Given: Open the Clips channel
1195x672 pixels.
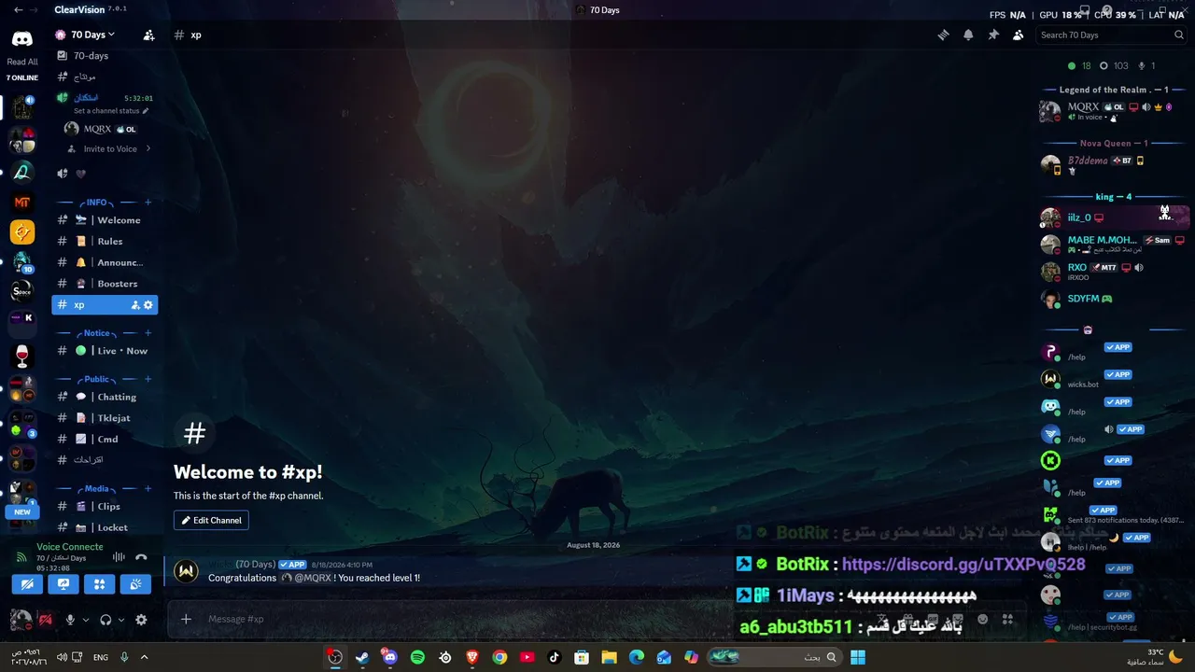Looking at the screenshot, I should click(x=105, y=507).
